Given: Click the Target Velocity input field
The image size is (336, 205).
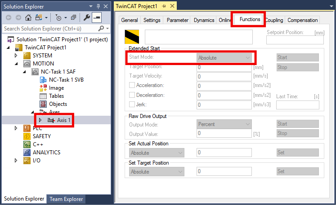Looking at the screenshot, I should click(x=224, y=77).
